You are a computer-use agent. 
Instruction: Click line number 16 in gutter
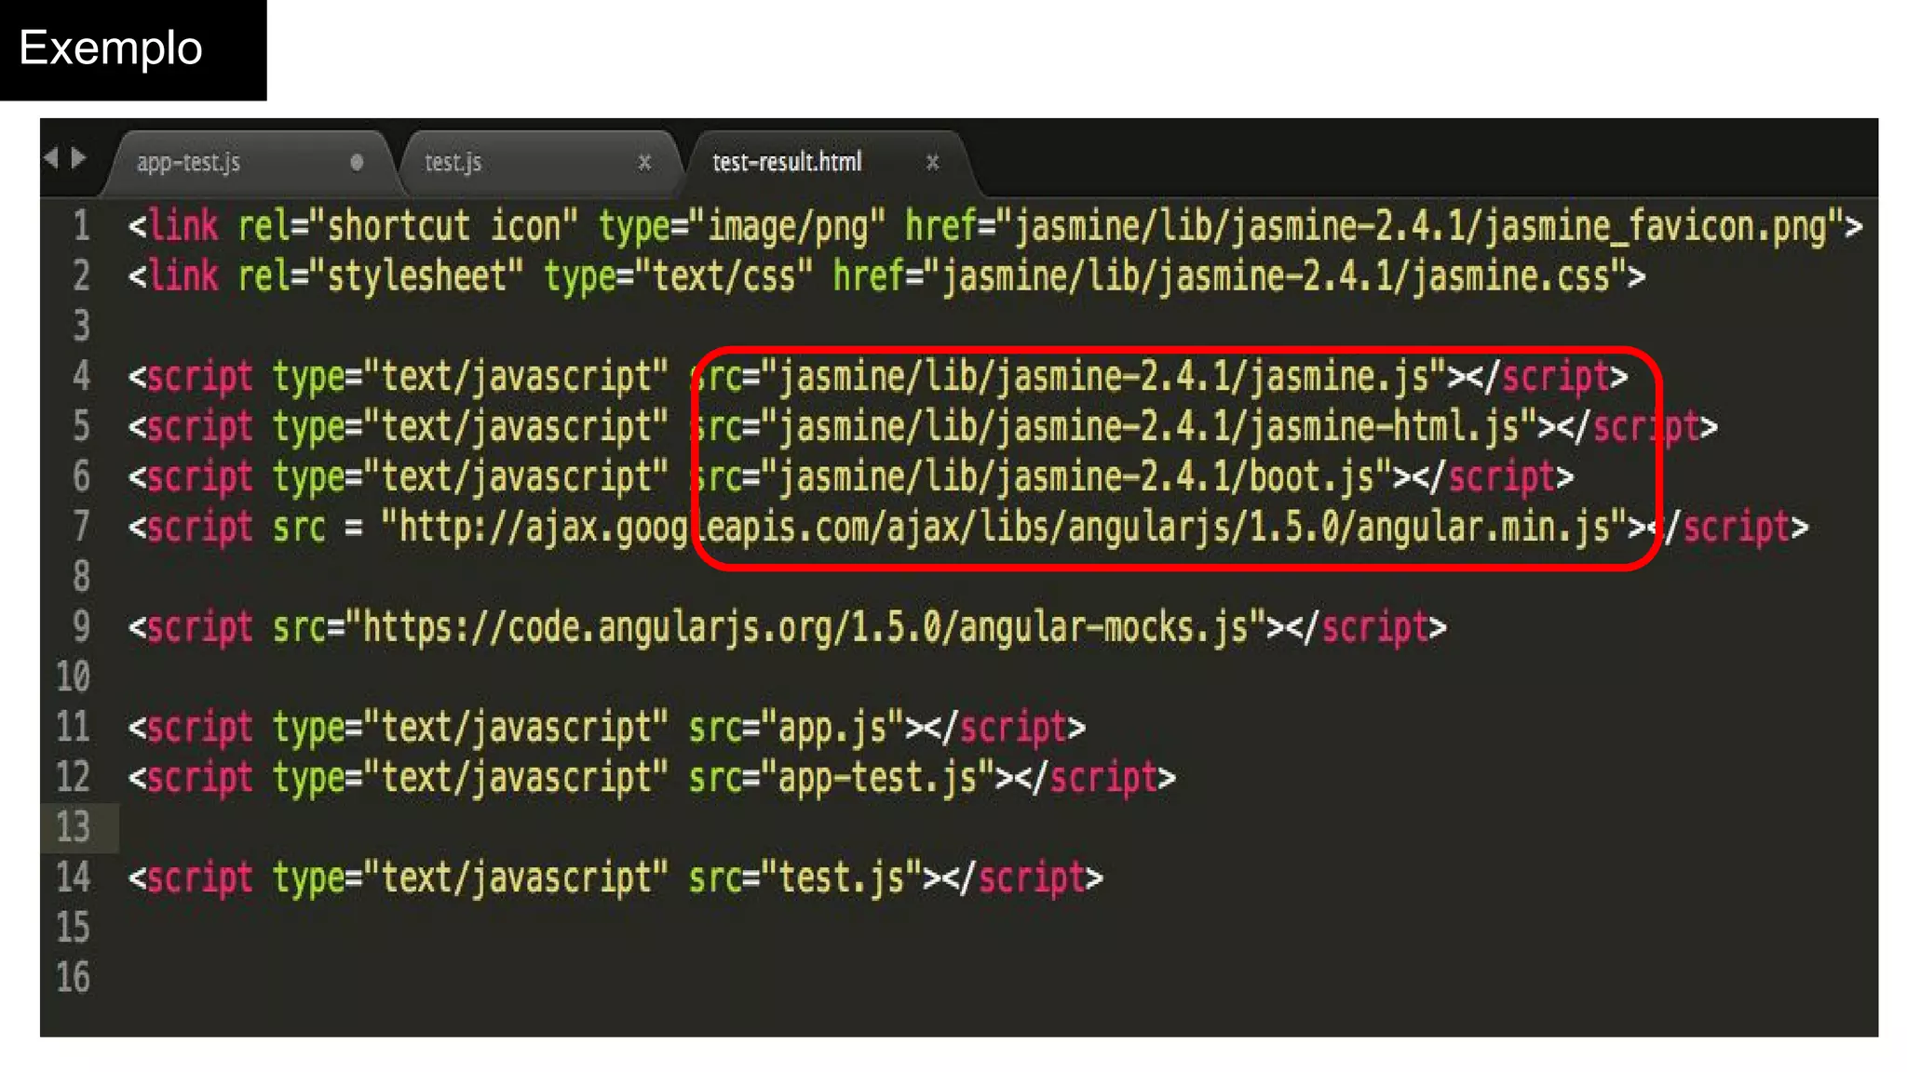click(x=74, y=977)
